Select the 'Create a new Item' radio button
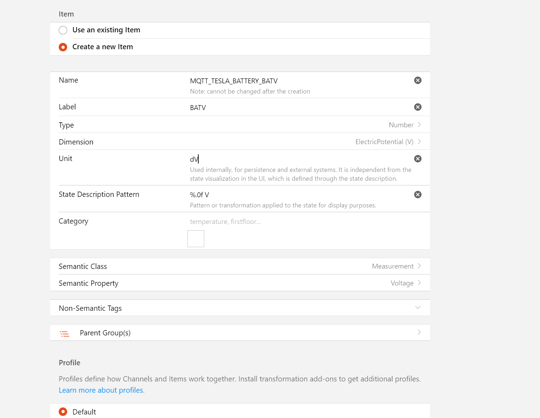This screenshot has width=540, height=418. point(63,47)
